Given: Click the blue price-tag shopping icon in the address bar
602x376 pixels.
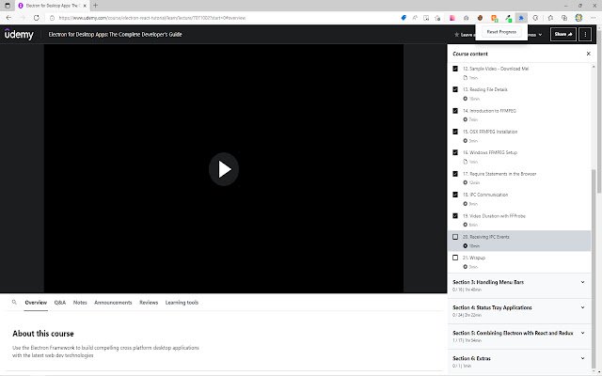Looking at the screenshot, I should pos(404,18).
